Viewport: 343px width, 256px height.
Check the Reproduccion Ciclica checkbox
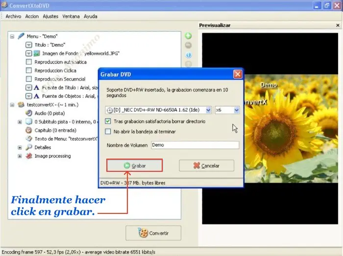coord(29,70)
